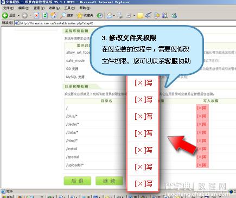Click the Refresh page icon
236x198 pixels.
[45, 16]
